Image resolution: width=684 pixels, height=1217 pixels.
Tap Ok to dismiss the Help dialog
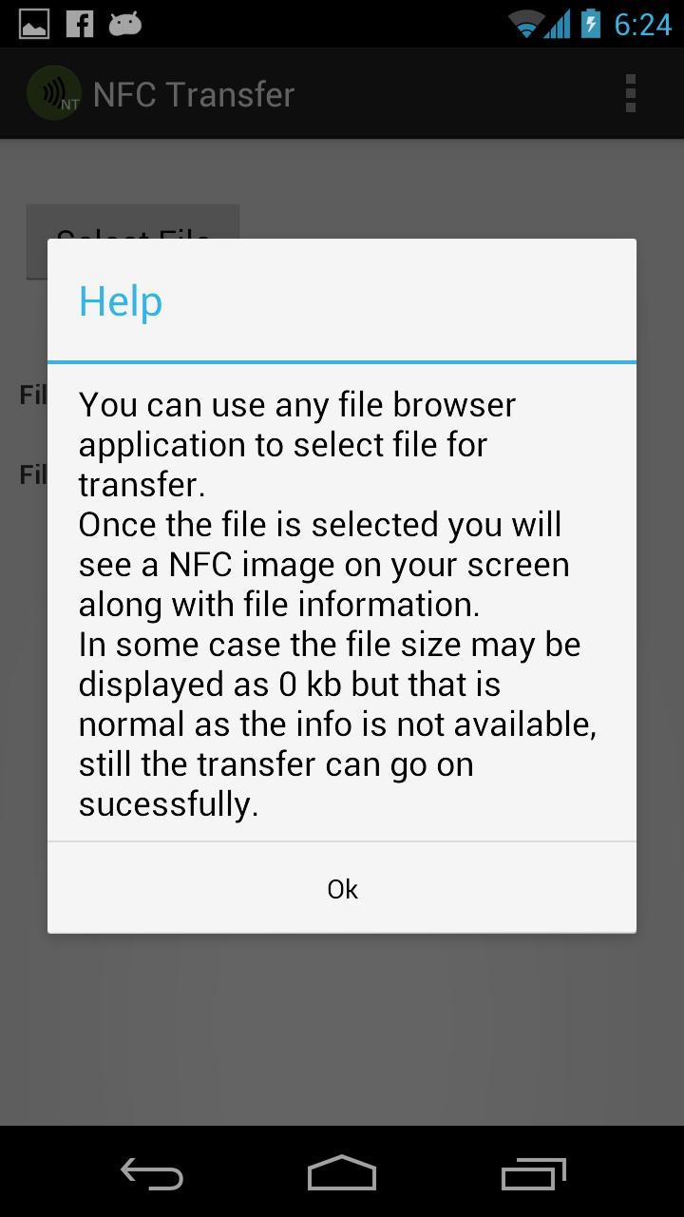click(x=342, y=888)
